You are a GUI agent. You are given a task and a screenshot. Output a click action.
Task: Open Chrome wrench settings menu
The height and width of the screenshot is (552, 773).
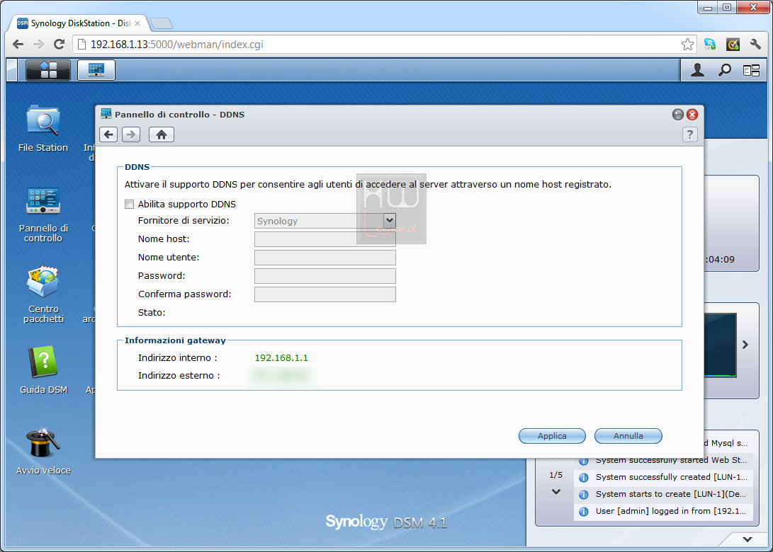coord(755,45)
